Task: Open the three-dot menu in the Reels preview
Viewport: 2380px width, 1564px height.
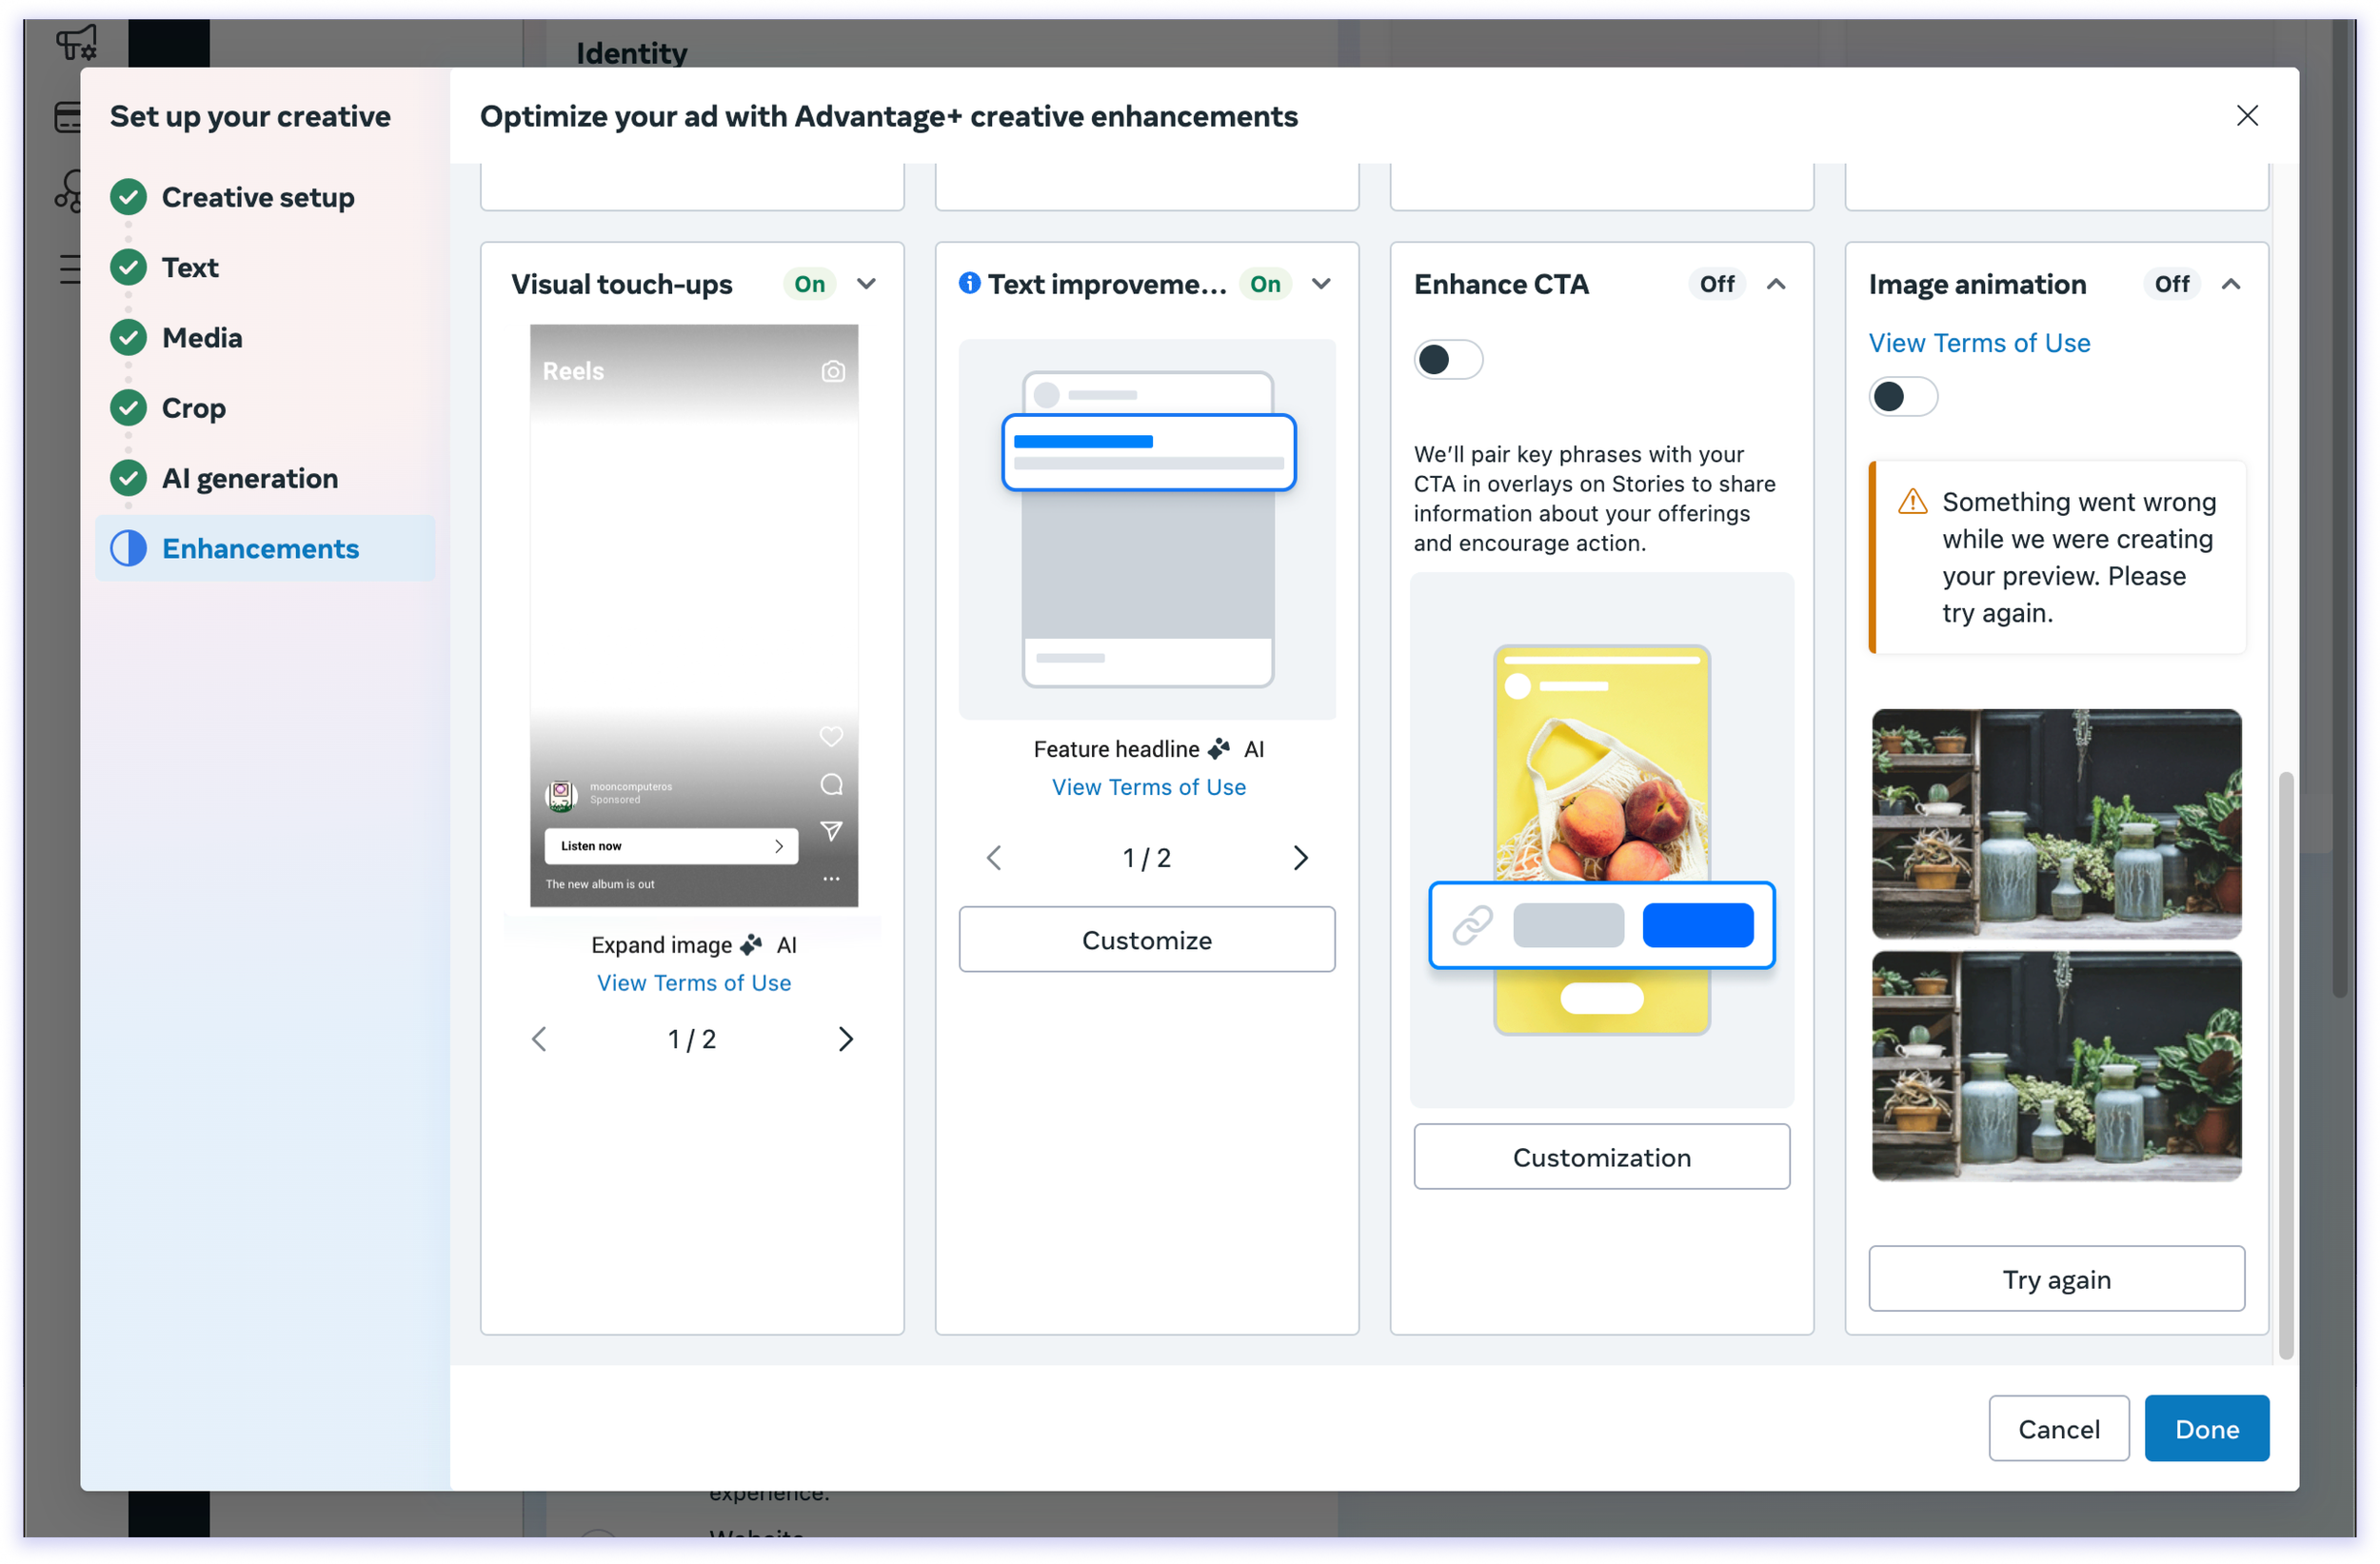Action: tap(831, 878)
